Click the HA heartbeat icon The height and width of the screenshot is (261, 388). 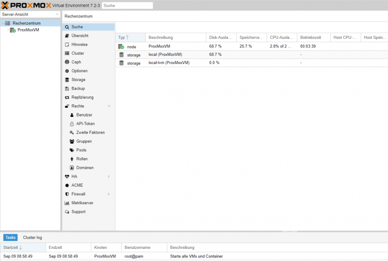coord(67,177)
